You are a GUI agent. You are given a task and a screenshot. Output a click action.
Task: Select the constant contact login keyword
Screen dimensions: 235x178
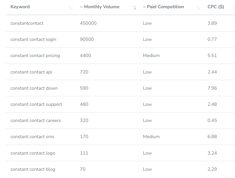pos(33,39)
